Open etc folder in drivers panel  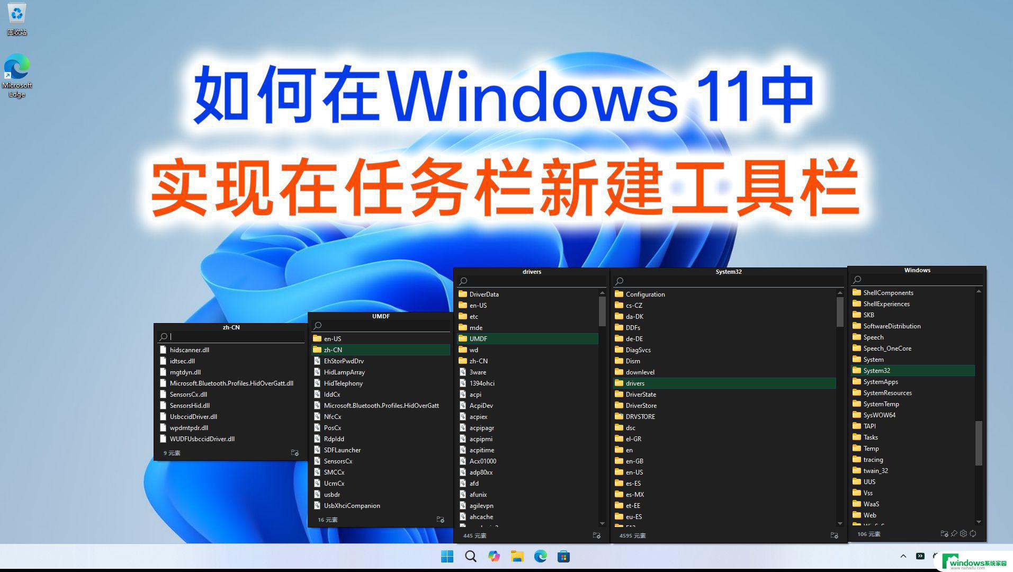click(x=527, y=317)
